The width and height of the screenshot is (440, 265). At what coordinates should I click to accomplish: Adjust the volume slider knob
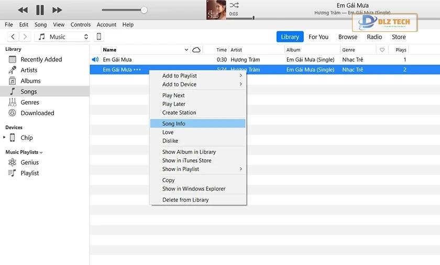point(144,10)
